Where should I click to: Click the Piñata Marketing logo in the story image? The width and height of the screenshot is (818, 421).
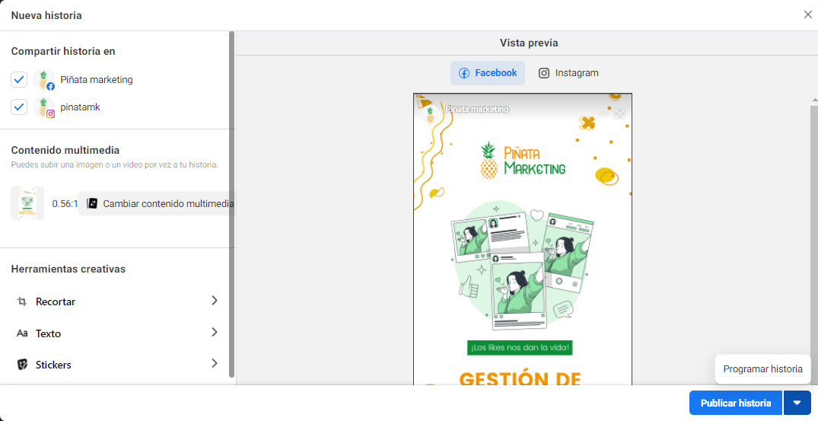523,161
